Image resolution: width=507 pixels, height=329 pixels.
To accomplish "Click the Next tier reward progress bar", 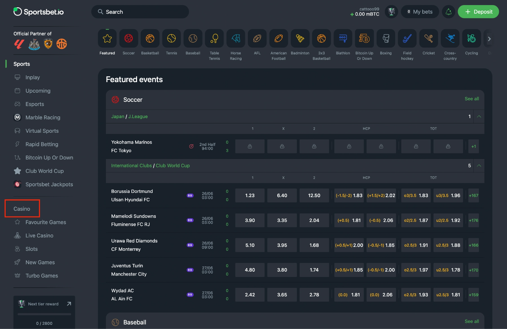I will point(44,314).
